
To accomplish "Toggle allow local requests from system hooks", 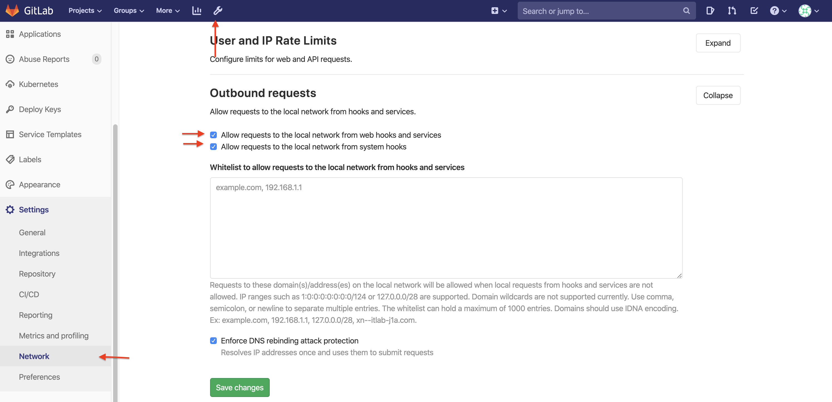I will (213, 147).
